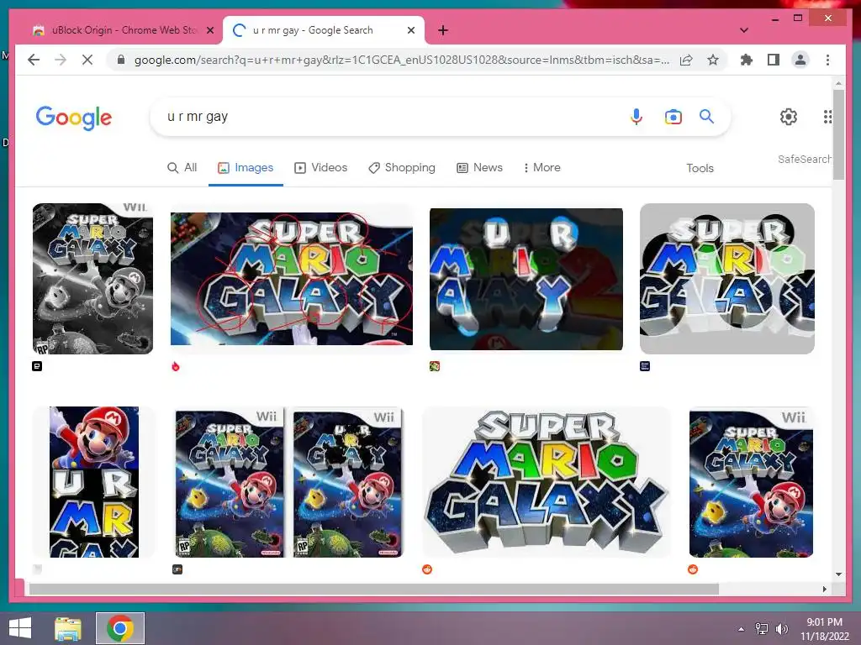The height and width of the screenshot is (645, 861).
Task: Close the Google Search tab
Action: (x=410, y=30)
